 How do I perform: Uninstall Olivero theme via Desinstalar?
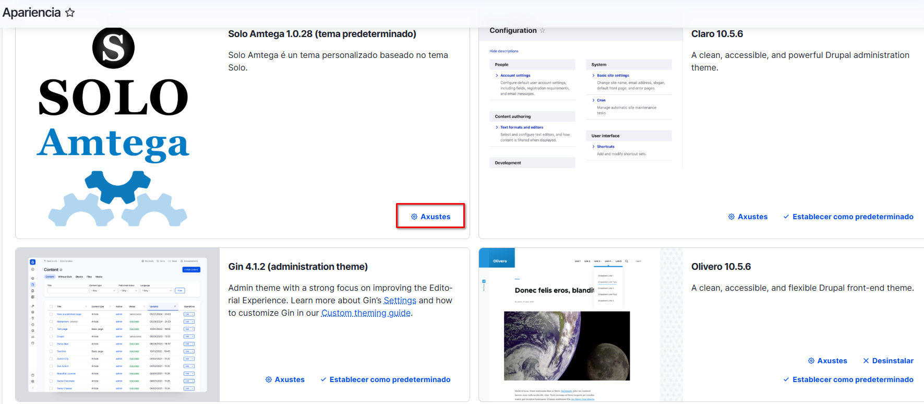pos(893,361)
